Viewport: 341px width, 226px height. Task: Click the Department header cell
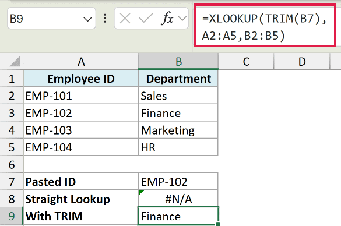tap(178, 79)
